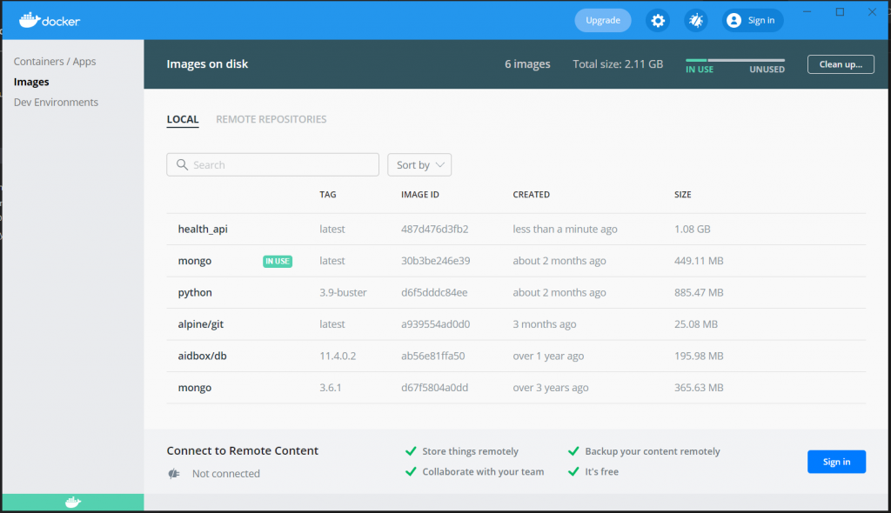The image size is (891, 513).
Task: Click image ID 487d476d3fb2
Action: 435,229
